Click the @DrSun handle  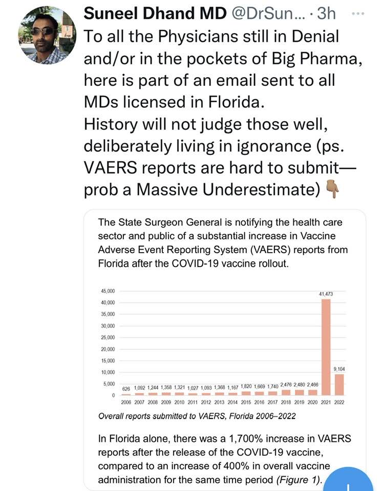pyautogui.click(x=269, y=12)
